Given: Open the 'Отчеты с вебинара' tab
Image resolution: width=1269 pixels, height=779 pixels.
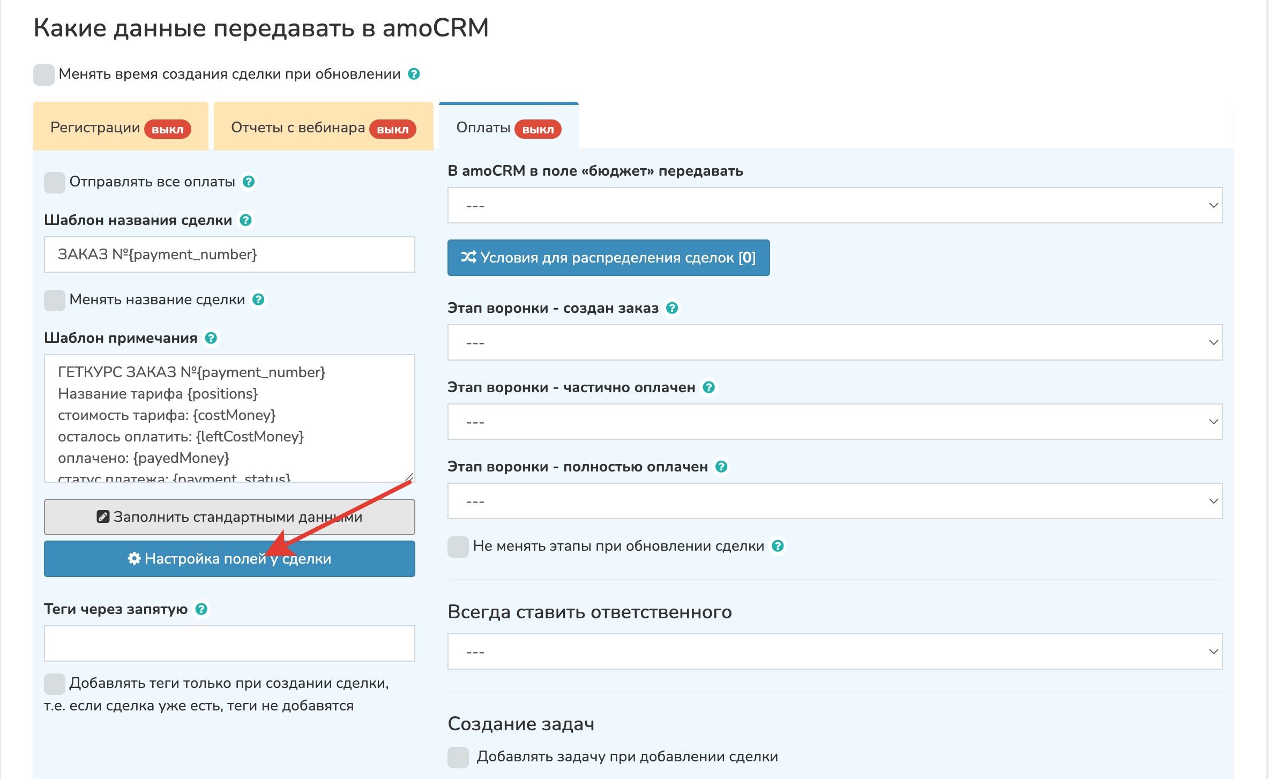Looking at the screenshot, I should point(323,128).
